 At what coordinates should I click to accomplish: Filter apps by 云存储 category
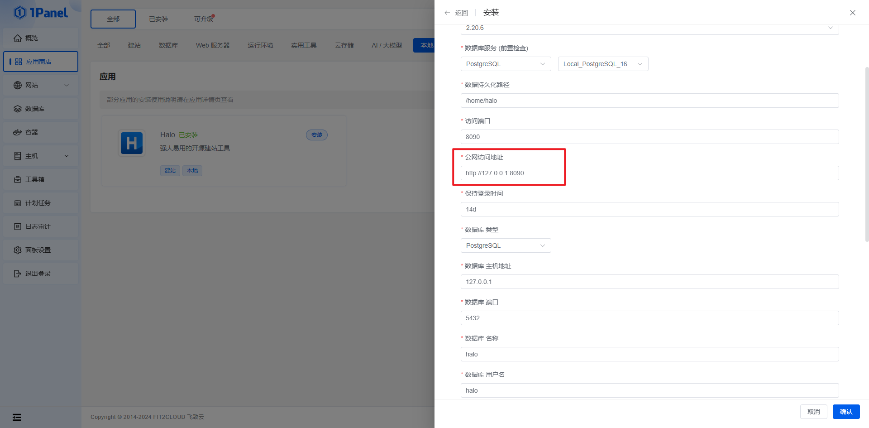coord(344,45)
